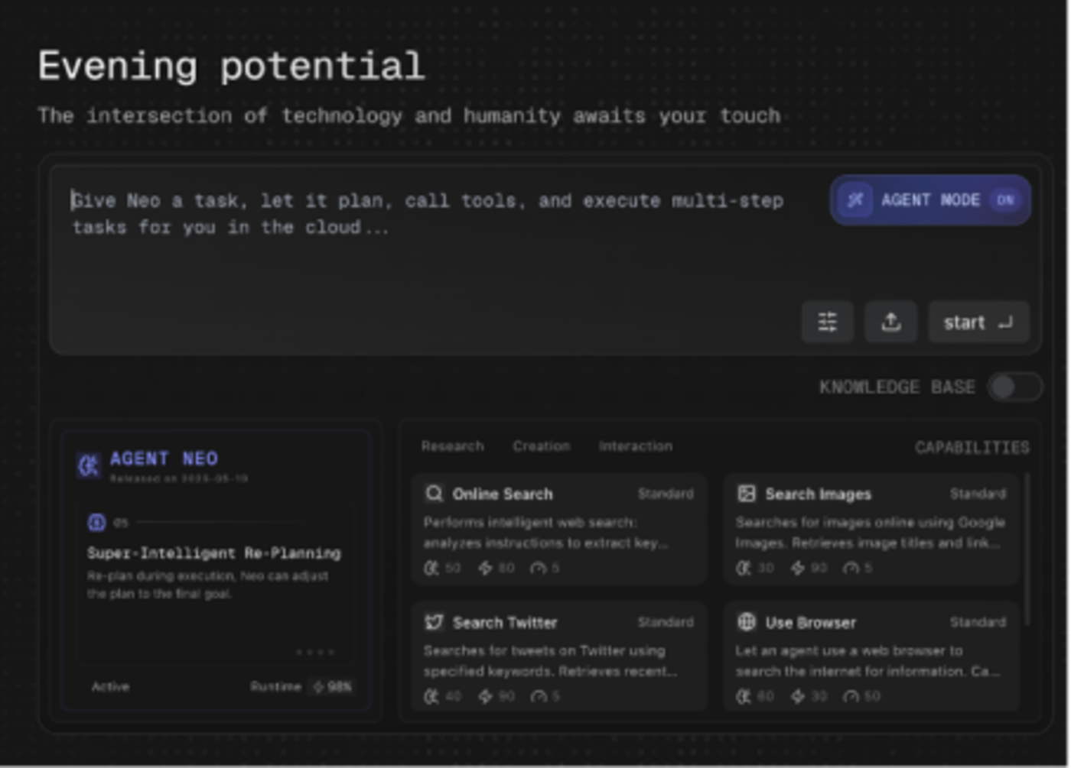Click the Standard tag on Online Search

(x=666, y=494)
